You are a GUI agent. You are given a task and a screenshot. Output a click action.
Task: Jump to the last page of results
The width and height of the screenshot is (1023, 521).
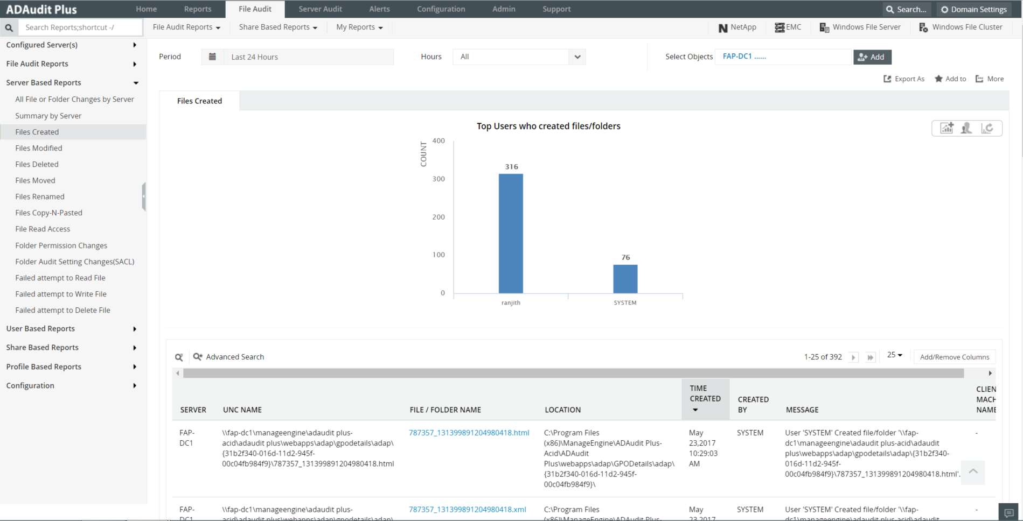click(870, 357)
